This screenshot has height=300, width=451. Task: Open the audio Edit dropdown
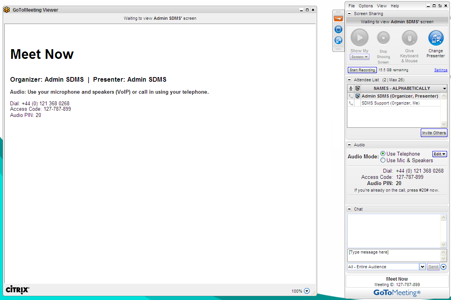(439, 154)
